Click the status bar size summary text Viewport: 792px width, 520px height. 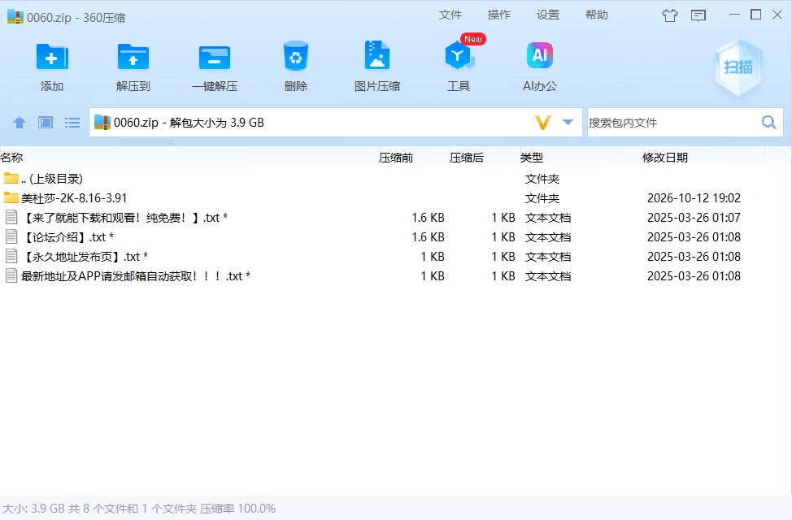(x=139, y=509)
